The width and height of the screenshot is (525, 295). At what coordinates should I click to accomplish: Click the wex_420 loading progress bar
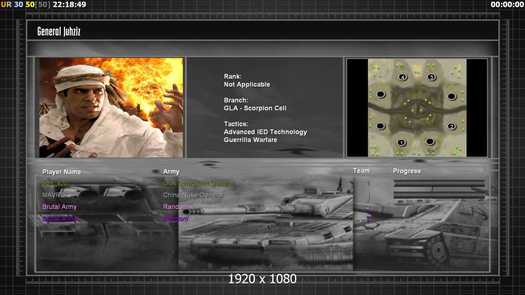pos(439,183)
